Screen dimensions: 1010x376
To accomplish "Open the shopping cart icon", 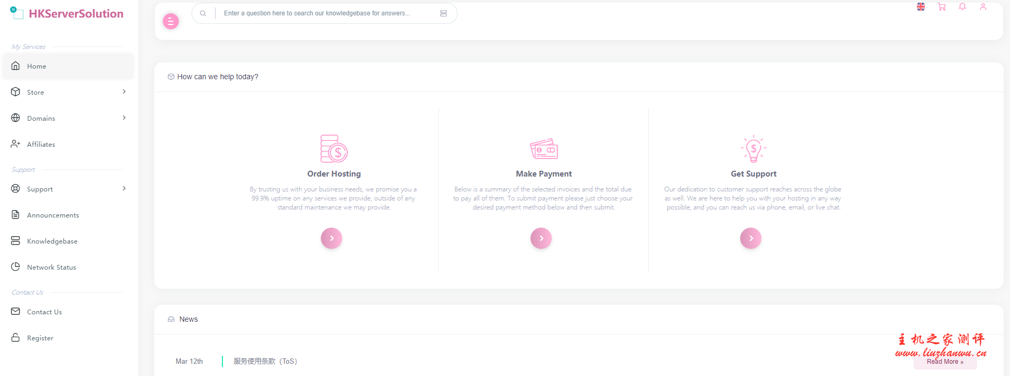I will pos(941,7).
